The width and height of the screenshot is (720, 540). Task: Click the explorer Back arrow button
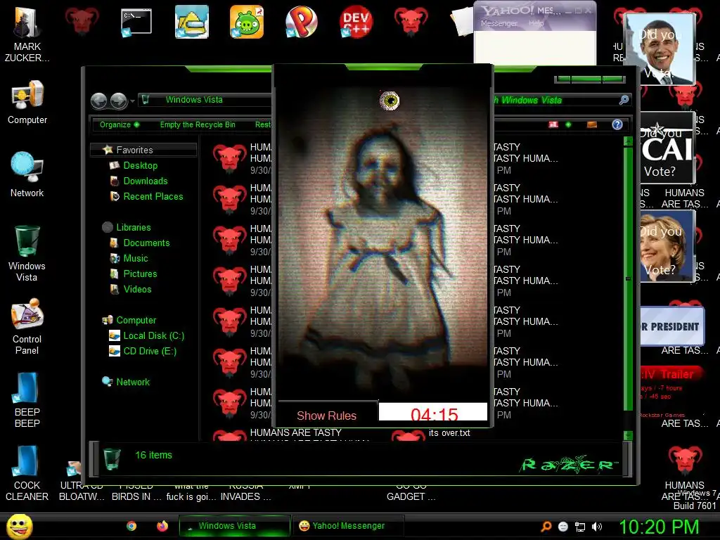[98, 101]
